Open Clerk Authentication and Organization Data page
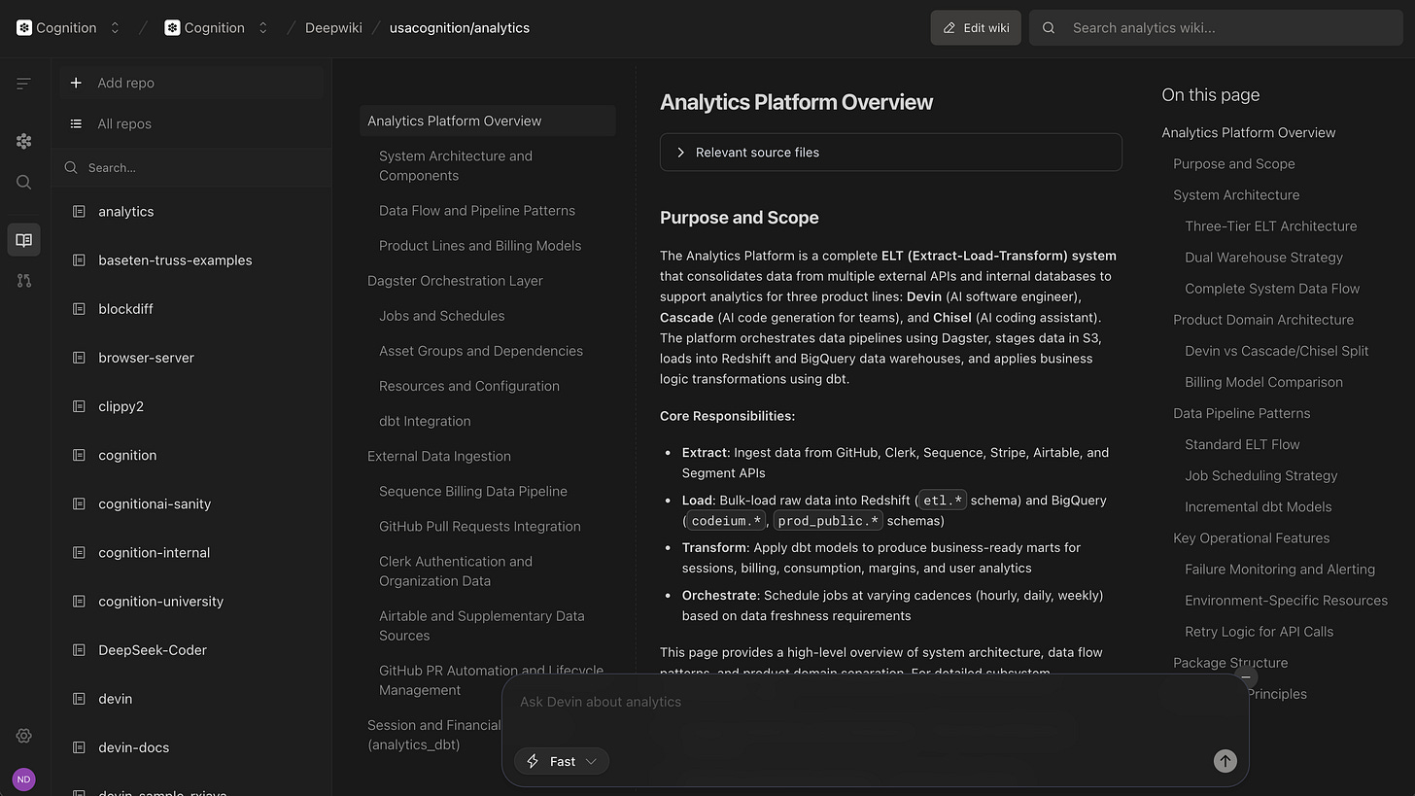The image size is (1415, 796). pyautogui.click(x=456, y=571)
